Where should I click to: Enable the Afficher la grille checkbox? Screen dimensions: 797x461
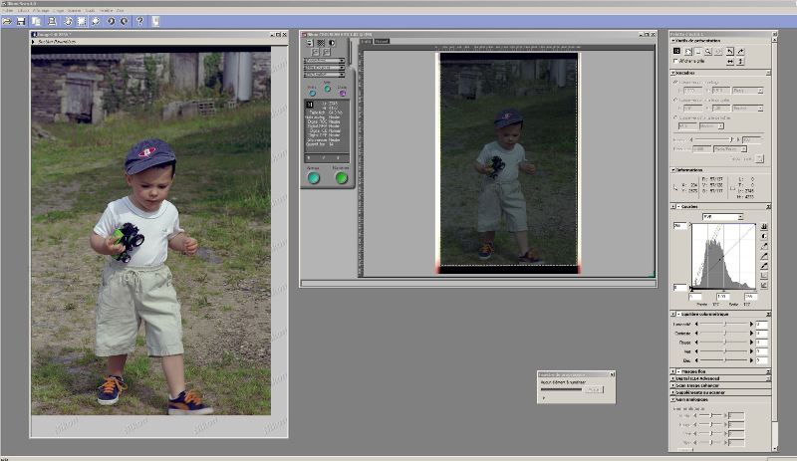click(x=676, y=62)
